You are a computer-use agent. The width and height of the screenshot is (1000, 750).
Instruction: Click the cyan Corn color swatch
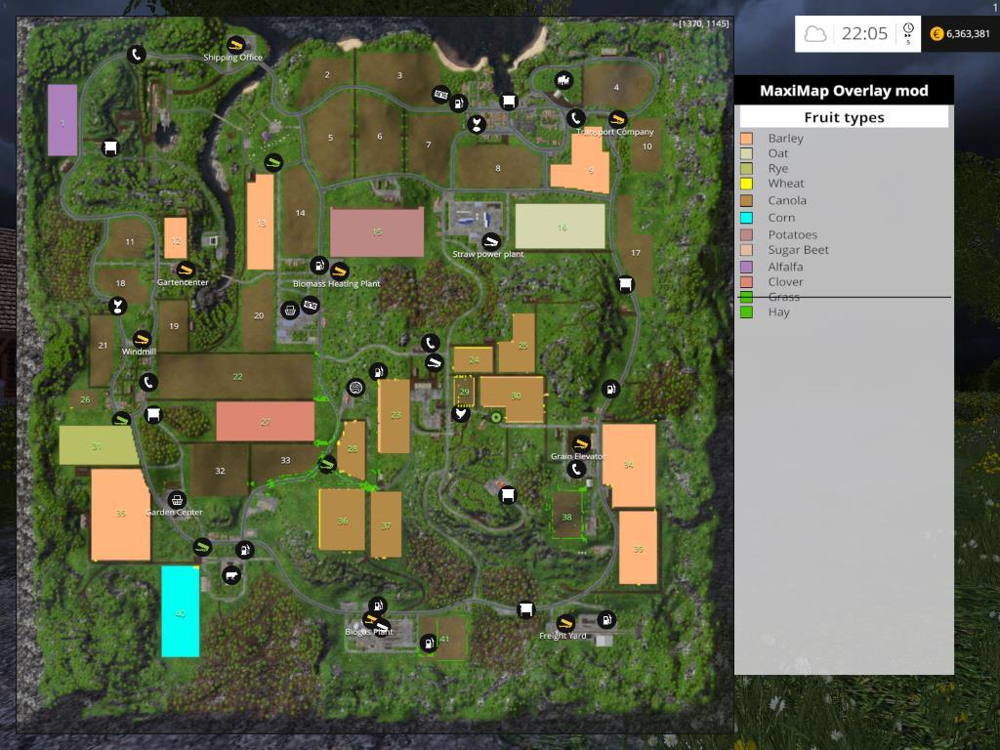tap(746, 218)
